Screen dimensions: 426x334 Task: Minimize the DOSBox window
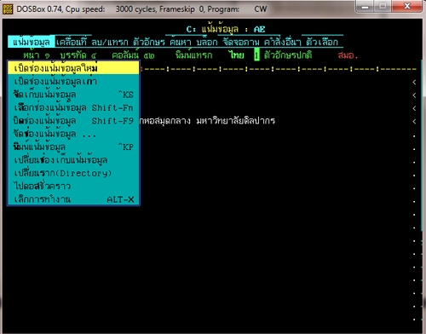point(365,7)
